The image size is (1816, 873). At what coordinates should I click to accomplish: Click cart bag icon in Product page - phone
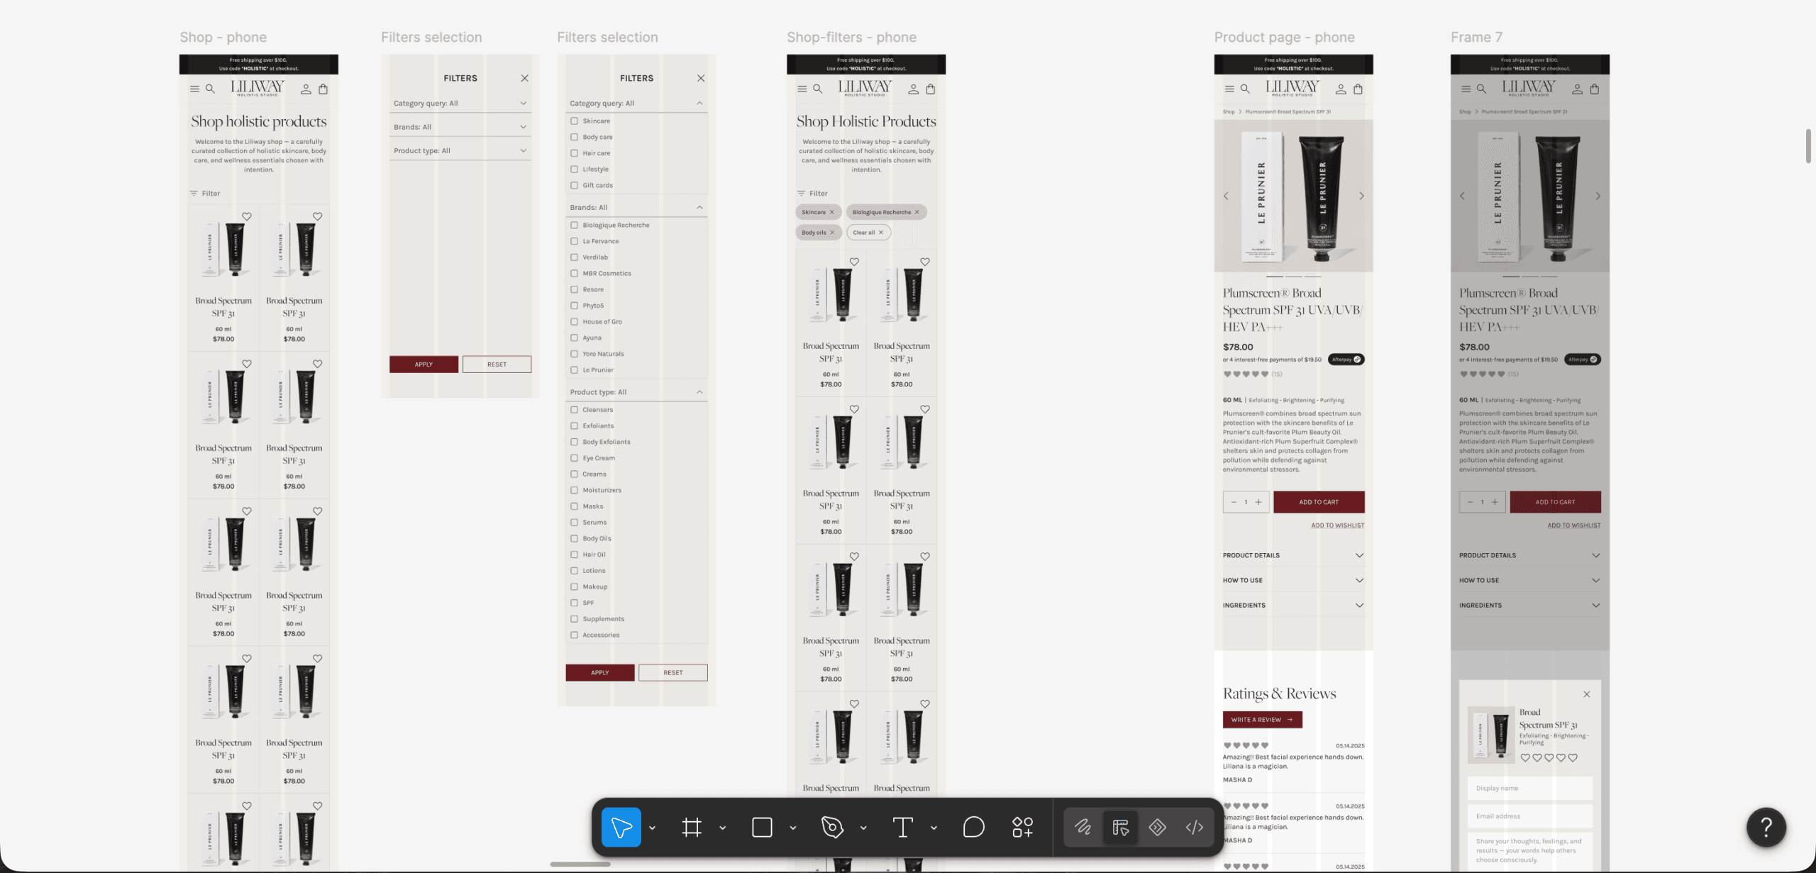tap(1358, 89)
